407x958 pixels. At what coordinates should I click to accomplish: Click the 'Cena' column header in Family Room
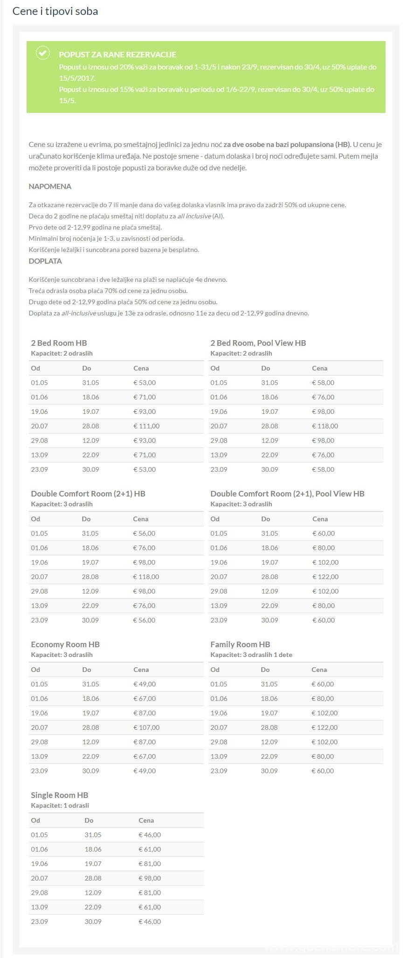(x=319, y=670)
